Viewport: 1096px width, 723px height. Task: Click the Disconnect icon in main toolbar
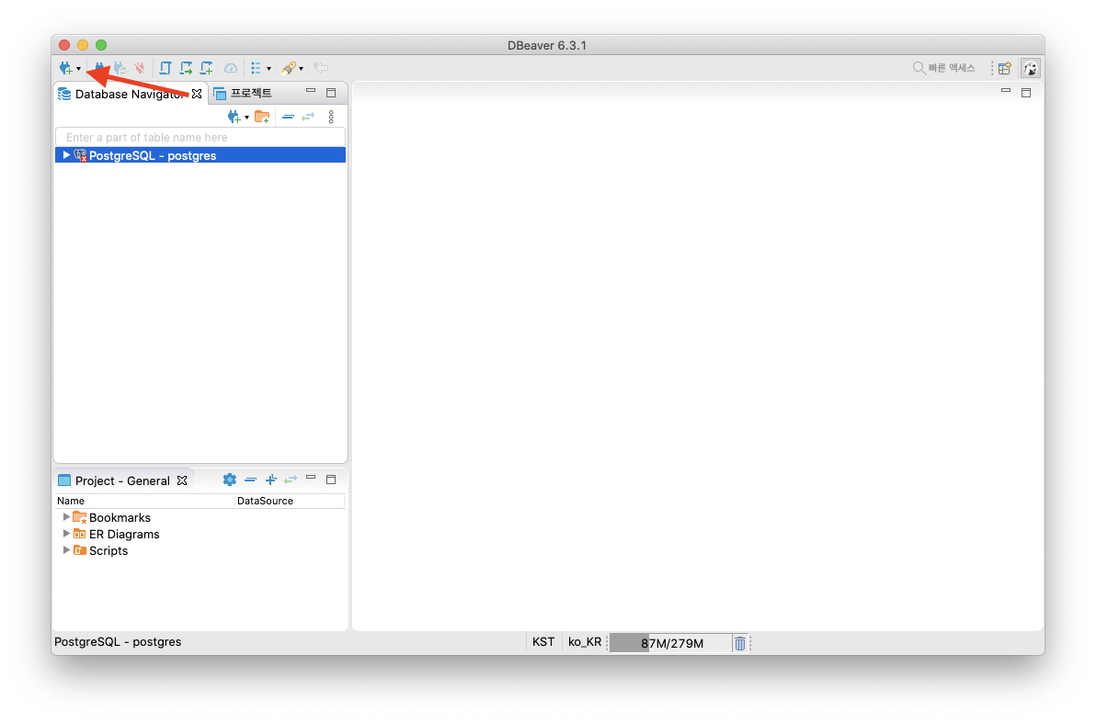[x=140, y=68]
